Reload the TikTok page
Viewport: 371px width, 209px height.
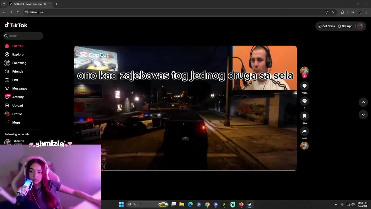[18, 12]
